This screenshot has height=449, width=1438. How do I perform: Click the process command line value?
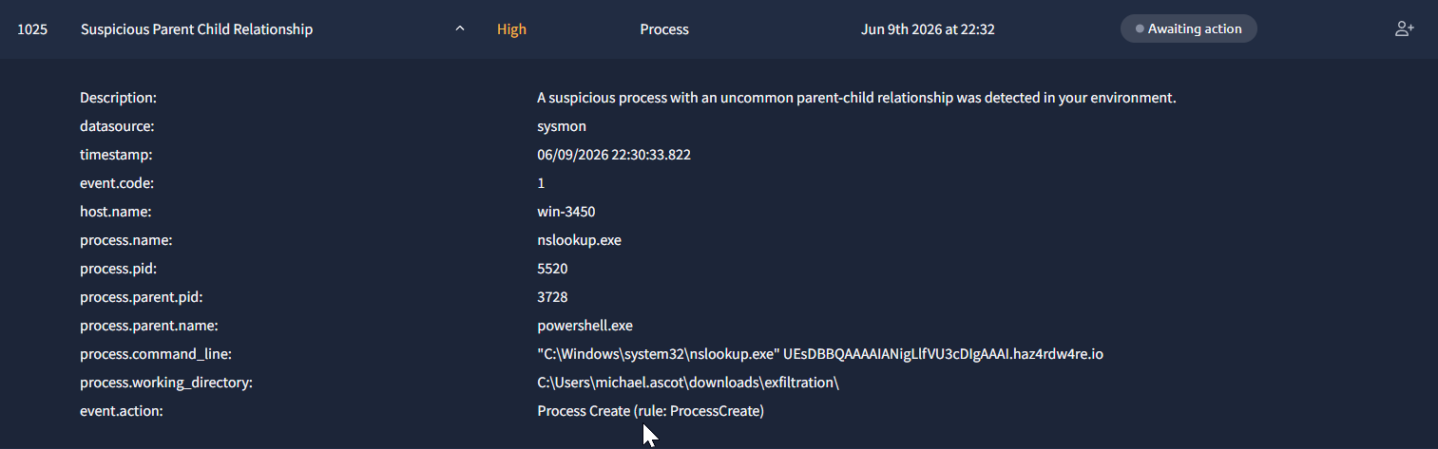pos(820,354)
